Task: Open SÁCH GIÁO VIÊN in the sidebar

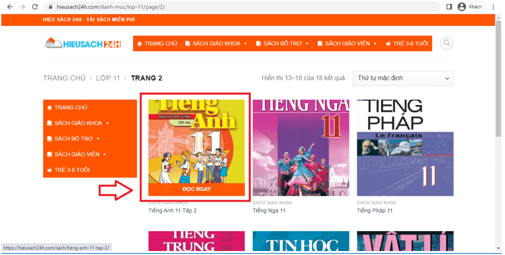Action: coord(77,155)
